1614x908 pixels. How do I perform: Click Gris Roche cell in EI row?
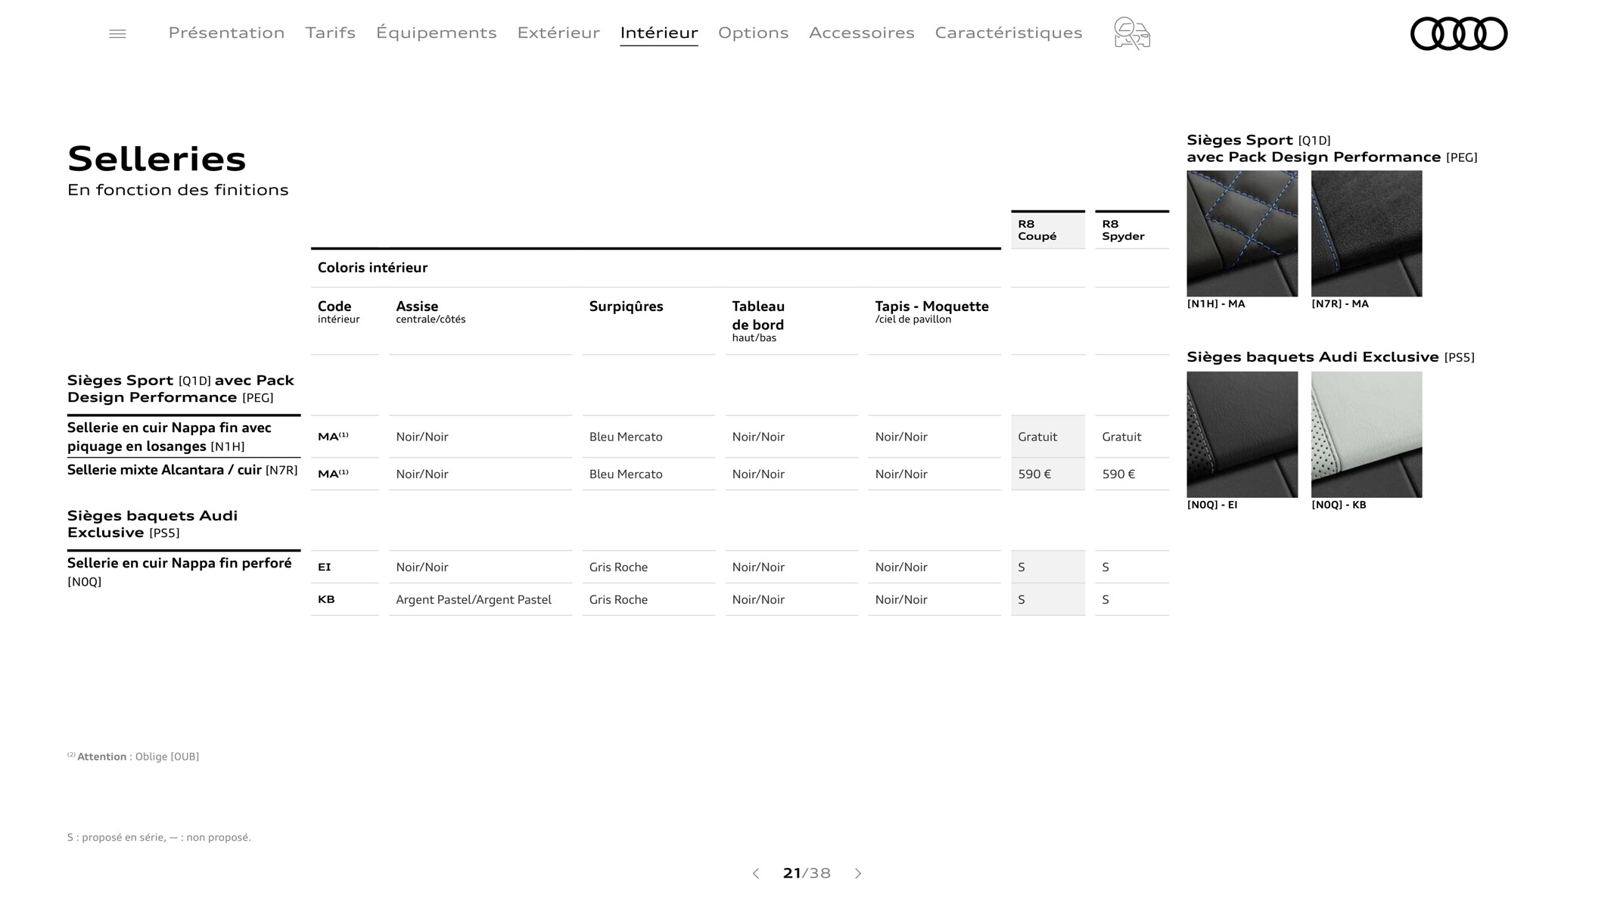coord(618,567)
